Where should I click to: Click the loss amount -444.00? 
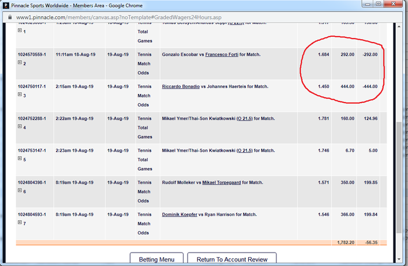370,86
